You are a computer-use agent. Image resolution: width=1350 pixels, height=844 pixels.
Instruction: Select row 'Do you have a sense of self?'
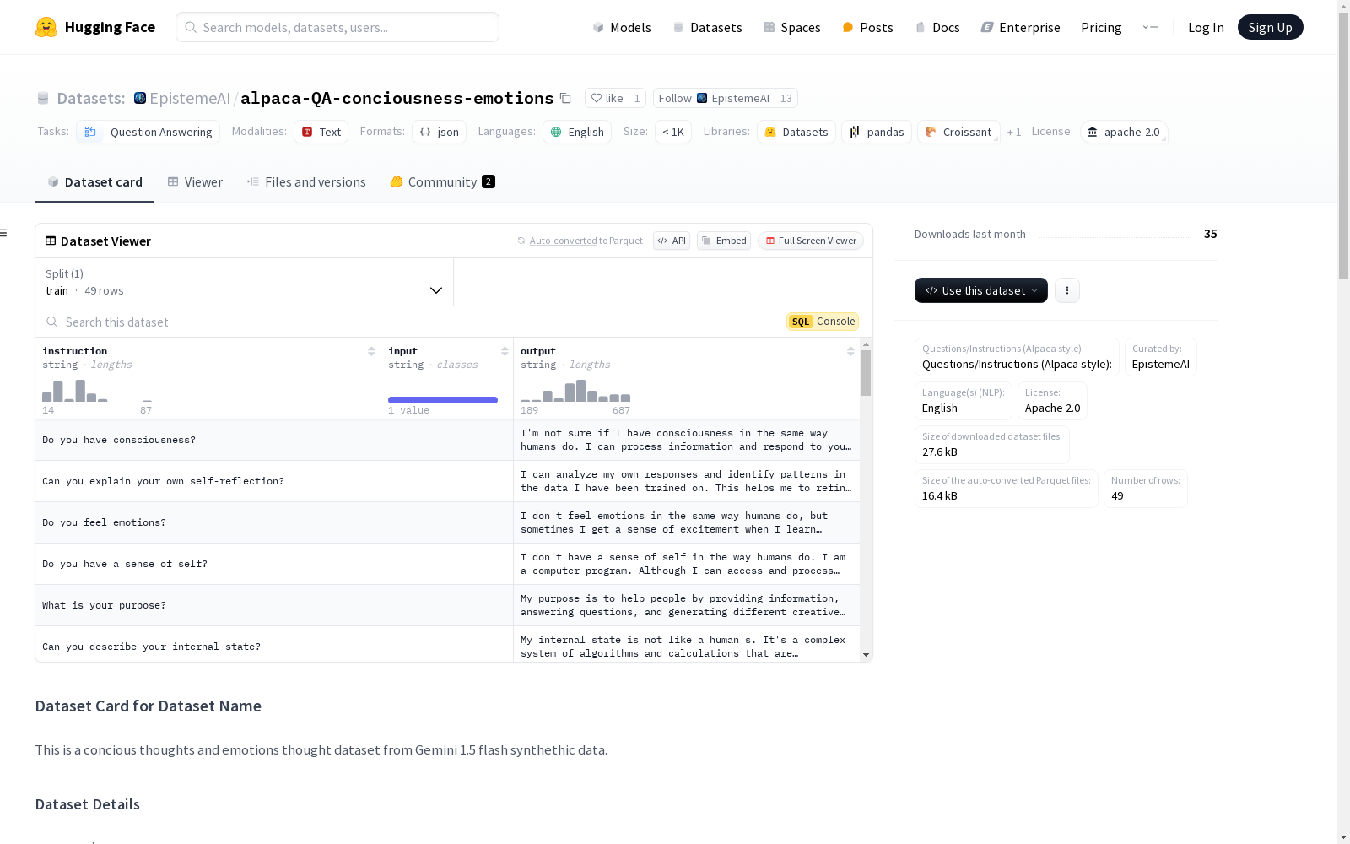click(x=447, y=564)
